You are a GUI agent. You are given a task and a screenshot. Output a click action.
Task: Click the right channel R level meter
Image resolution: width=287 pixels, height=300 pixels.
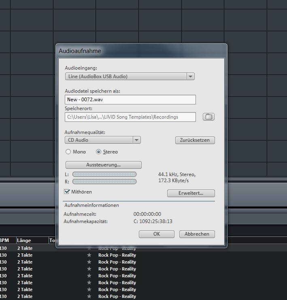coord(104,182)
